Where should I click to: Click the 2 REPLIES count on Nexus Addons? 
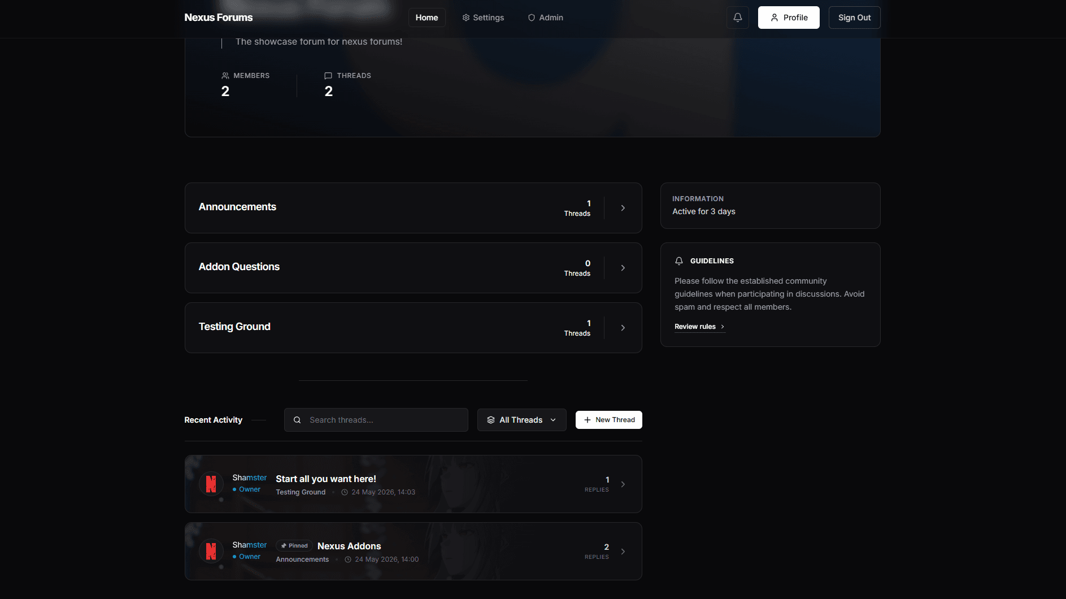pos(597,552)
